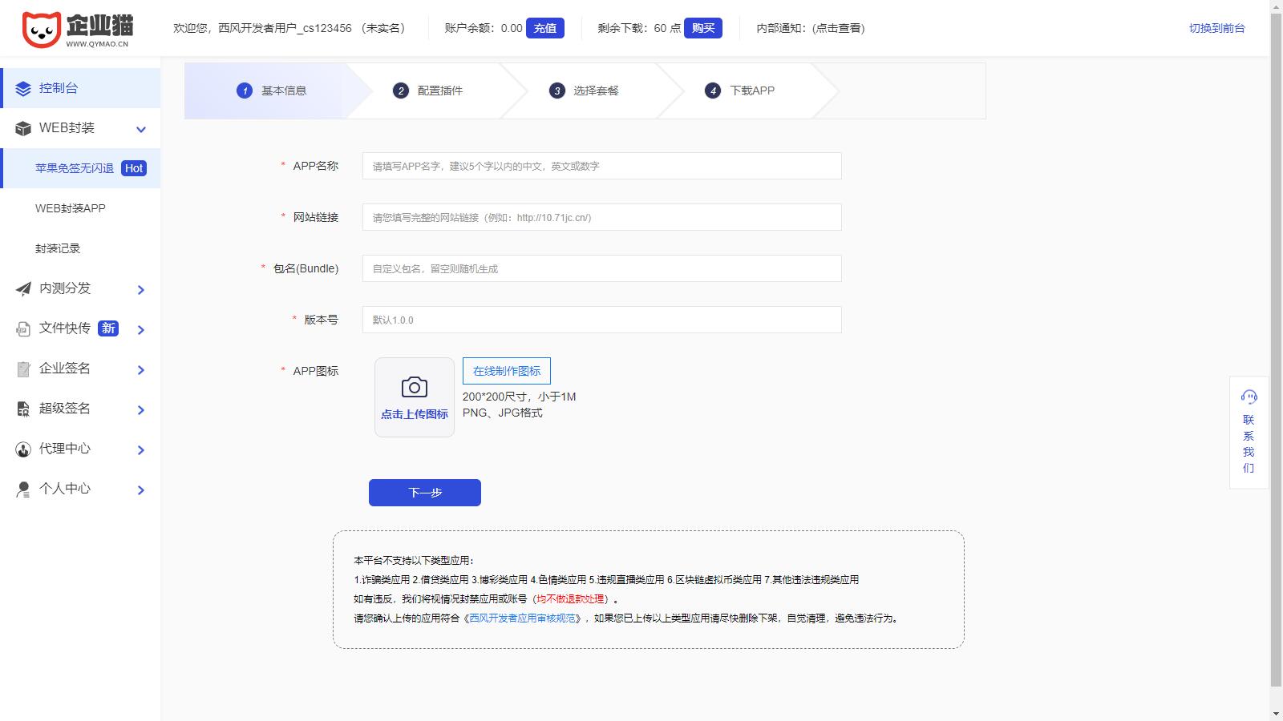Click the 内测分发 paper-plane icon
Screen dimensions: 1283x721
pyautogui.click(x=22, y=288)
